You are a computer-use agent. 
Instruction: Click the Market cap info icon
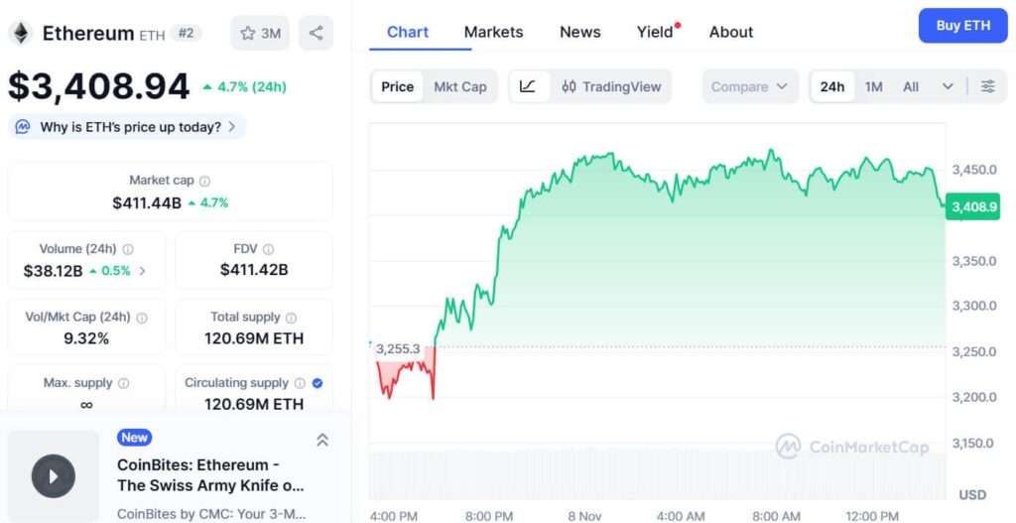(x=205, y=182)
